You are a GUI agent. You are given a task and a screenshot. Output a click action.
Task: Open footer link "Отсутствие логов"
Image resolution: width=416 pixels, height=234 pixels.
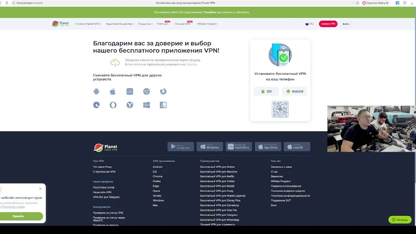[103, 187]
